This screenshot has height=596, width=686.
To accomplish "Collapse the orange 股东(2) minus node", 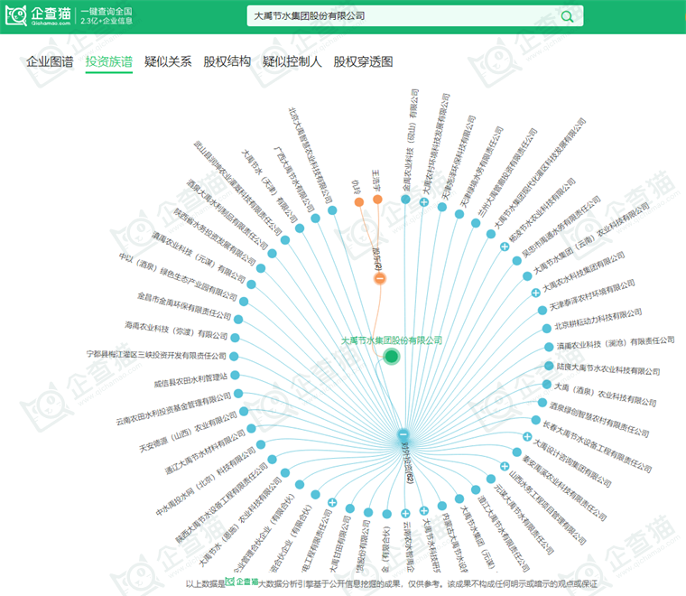I will (x=380, y=278).
